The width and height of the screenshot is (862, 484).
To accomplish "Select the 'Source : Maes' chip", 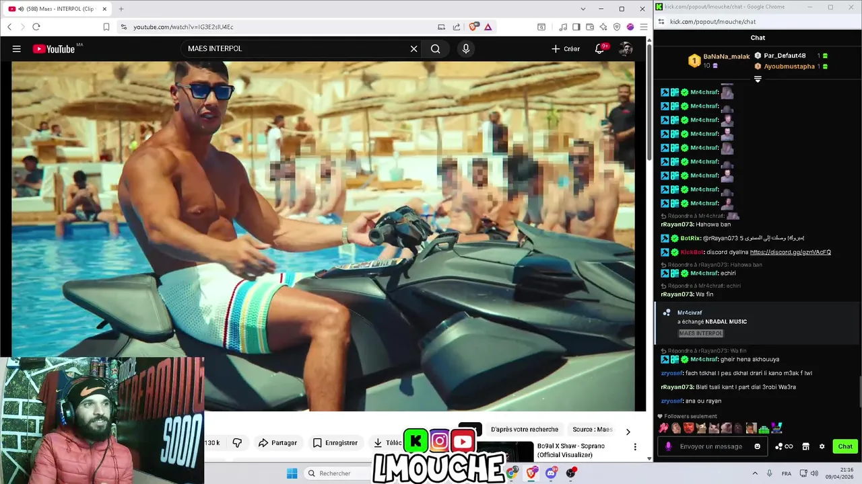I will coord(593,430).
